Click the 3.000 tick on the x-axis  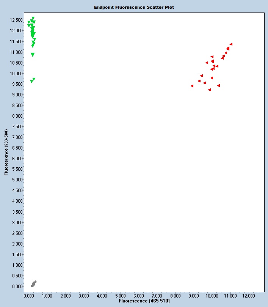click(x=83, y=295)
